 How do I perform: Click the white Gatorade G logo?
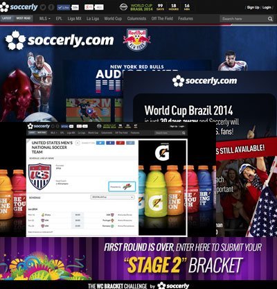point(162,152)
